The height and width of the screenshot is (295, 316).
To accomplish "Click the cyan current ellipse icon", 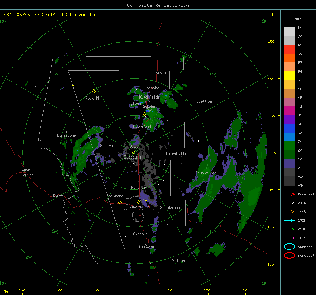I will coord(289,247).
